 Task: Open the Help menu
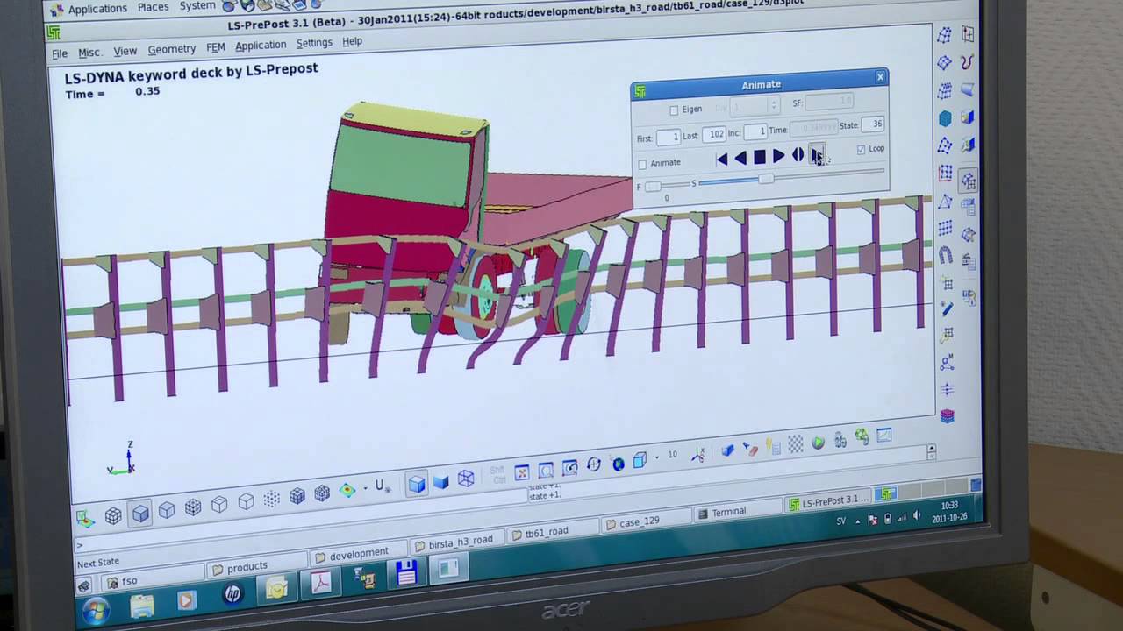[352, 41]
